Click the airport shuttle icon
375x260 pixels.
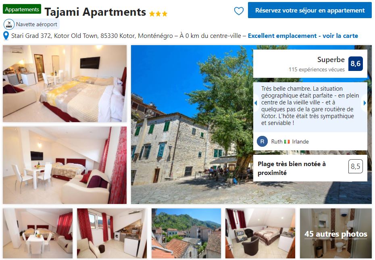[9, 25]
